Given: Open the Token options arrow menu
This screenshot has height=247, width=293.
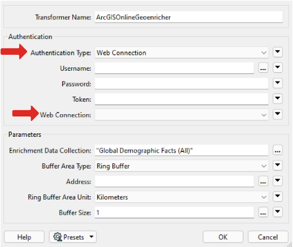Looking at the screenshot, I should [278, 99].
